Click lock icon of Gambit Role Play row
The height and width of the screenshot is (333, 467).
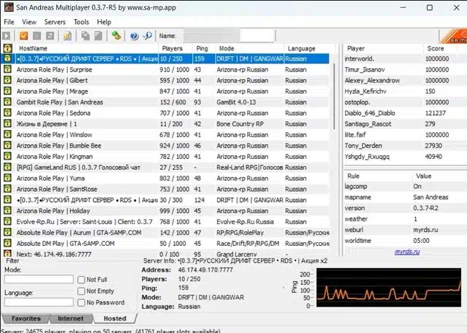[x=7, y=102]
